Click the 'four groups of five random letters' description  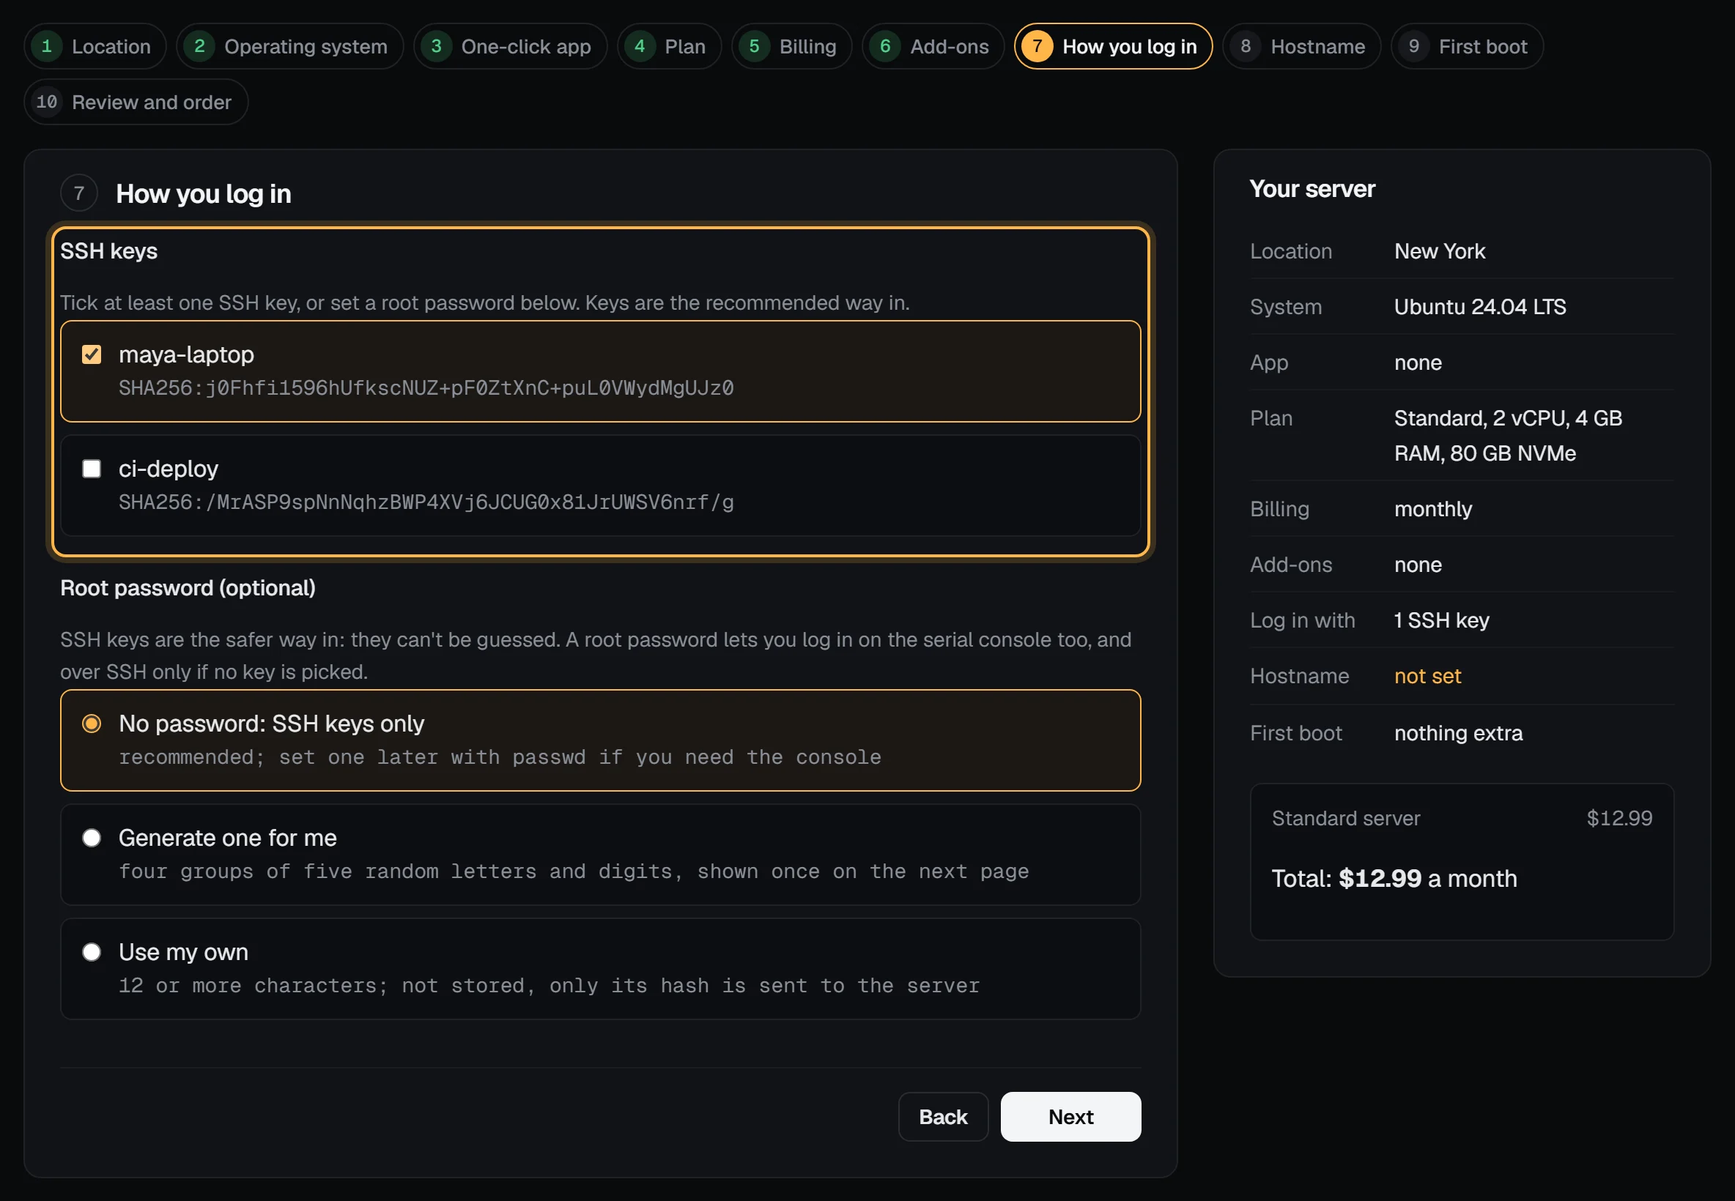point(574,871)
